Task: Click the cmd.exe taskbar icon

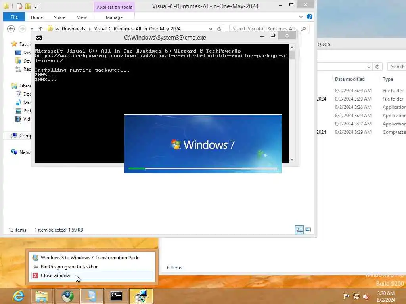Action: pyautogui.click(x=116, y=296)
